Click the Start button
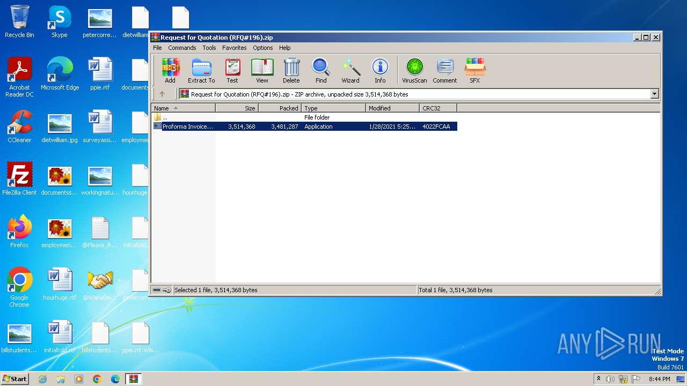 click(x=15, y=378)
